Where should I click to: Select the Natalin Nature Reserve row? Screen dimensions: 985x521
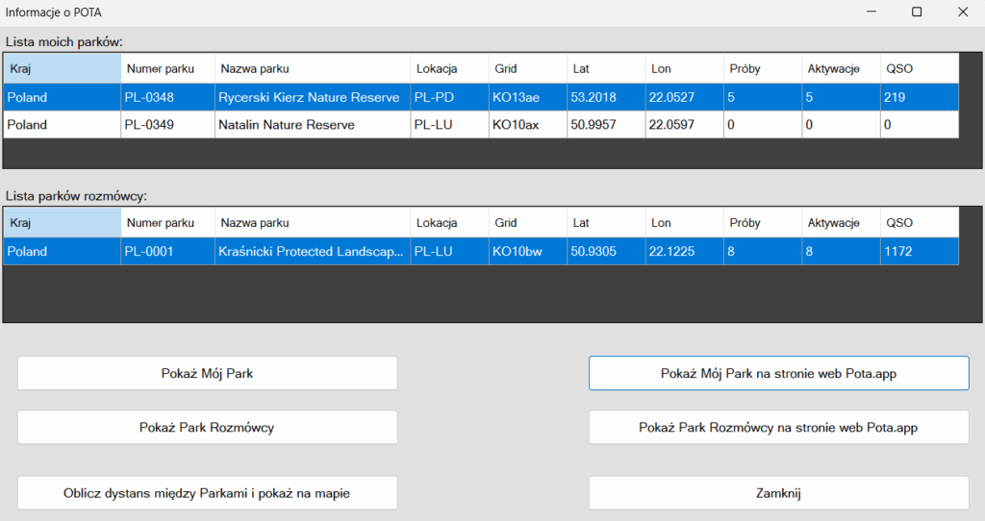(x=286, y=125)
